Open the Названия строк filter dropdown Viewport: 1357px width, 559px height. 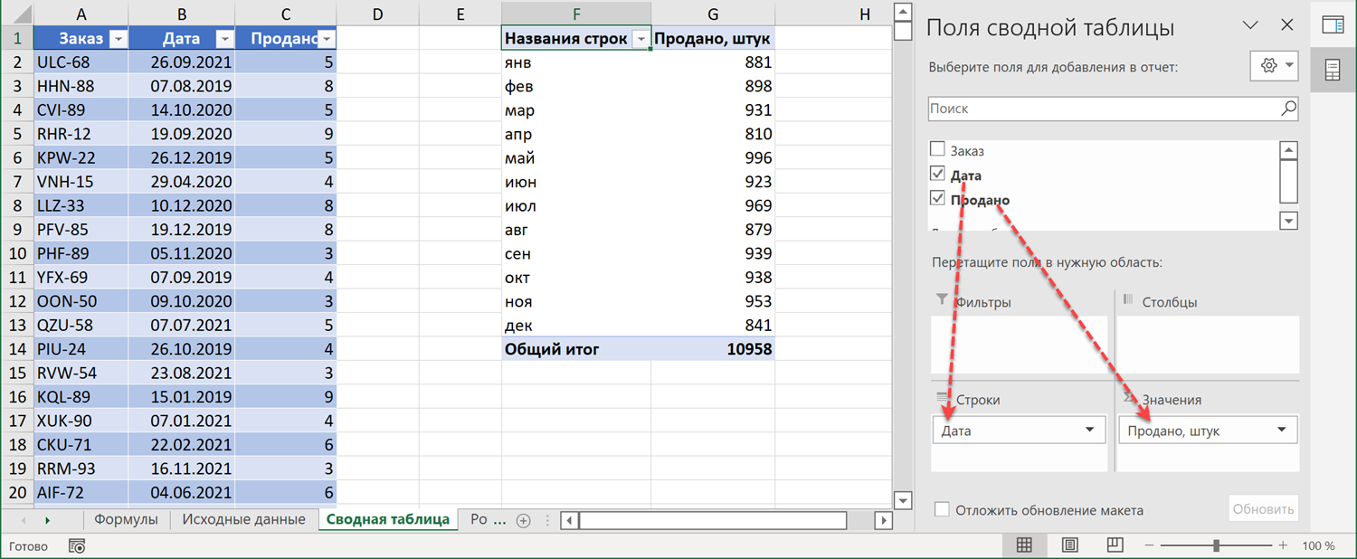641,39
